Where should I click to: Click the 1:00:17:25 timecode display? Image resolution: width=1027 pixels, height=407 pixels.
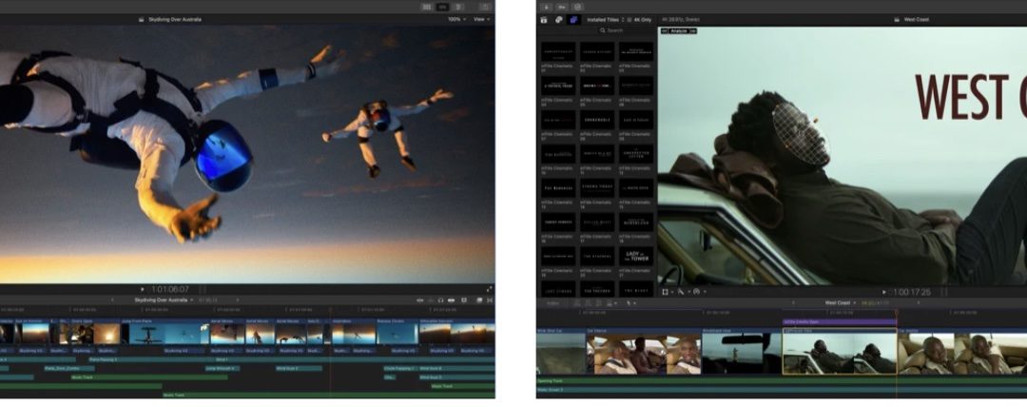912,292
